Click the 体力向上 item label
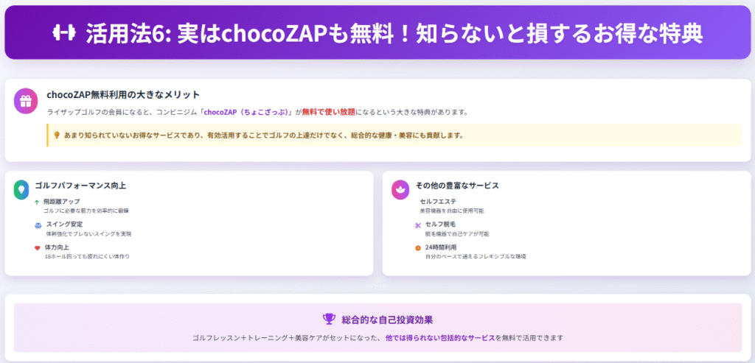This screenshot has width=755, height=363. pos(58,247)
